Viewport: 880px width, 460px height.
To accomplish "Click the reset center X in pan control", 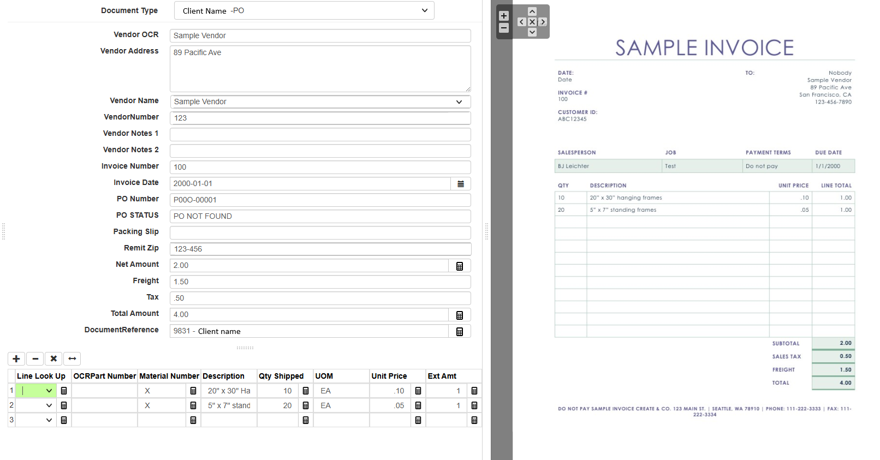I will tap(532, 22).
